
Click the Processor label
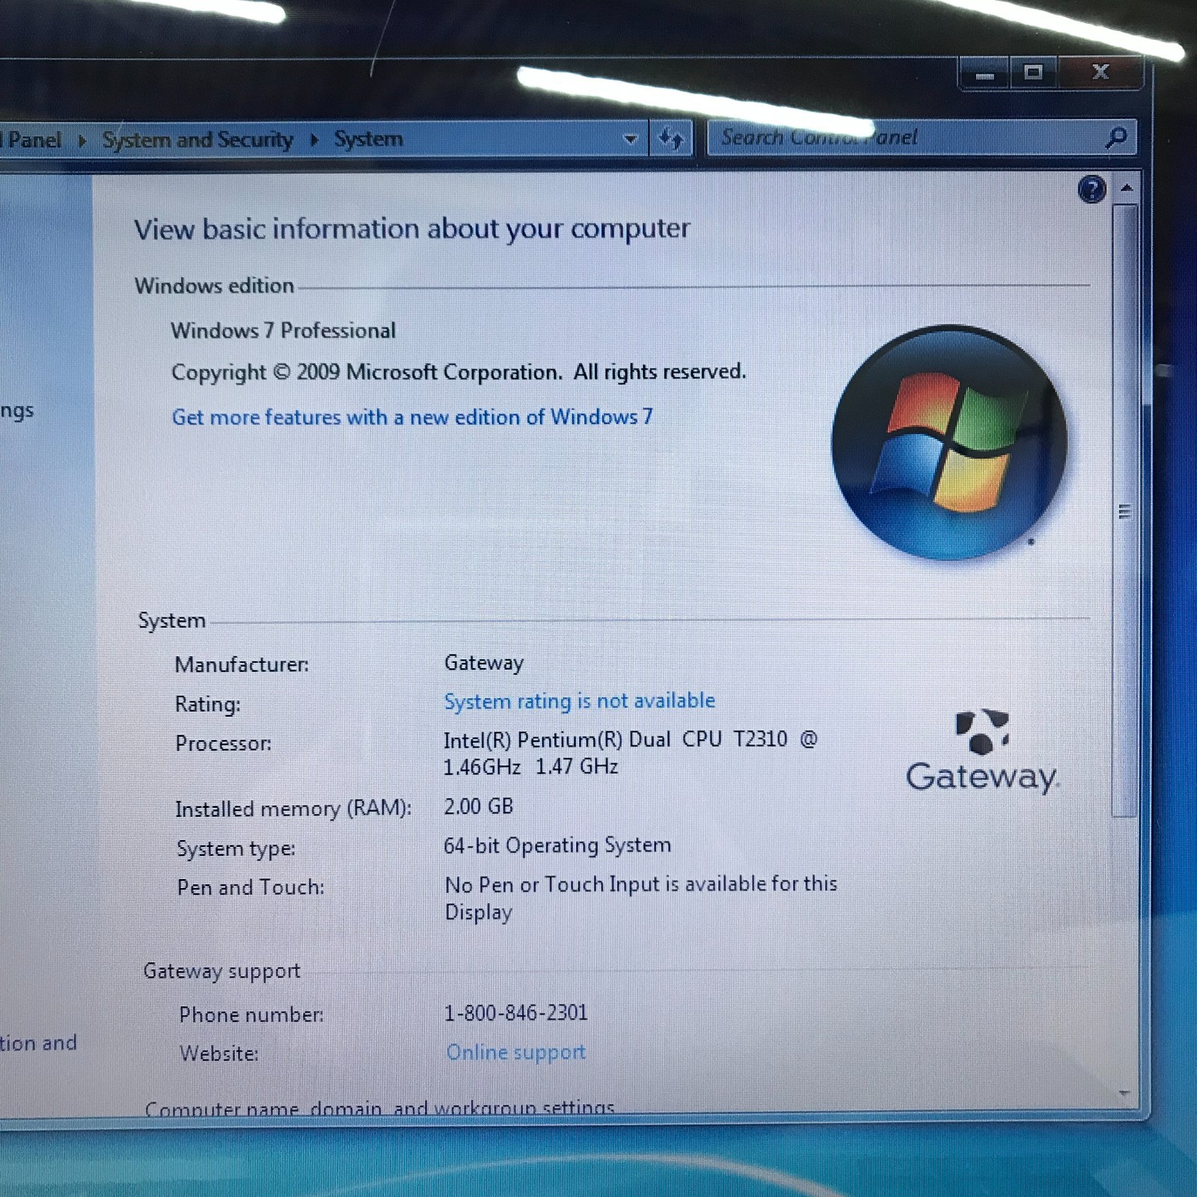(223, 743)
